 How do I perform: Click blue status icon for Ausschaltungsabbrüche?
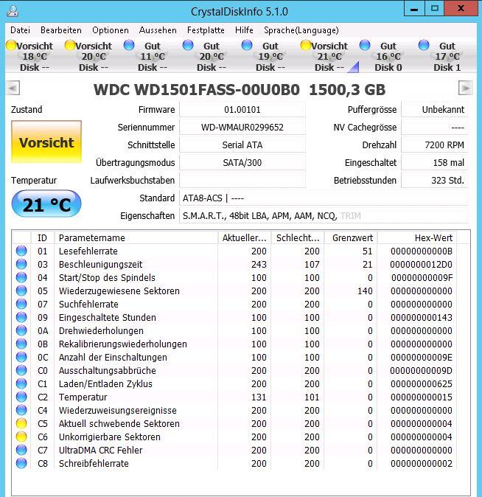[21, 370]
